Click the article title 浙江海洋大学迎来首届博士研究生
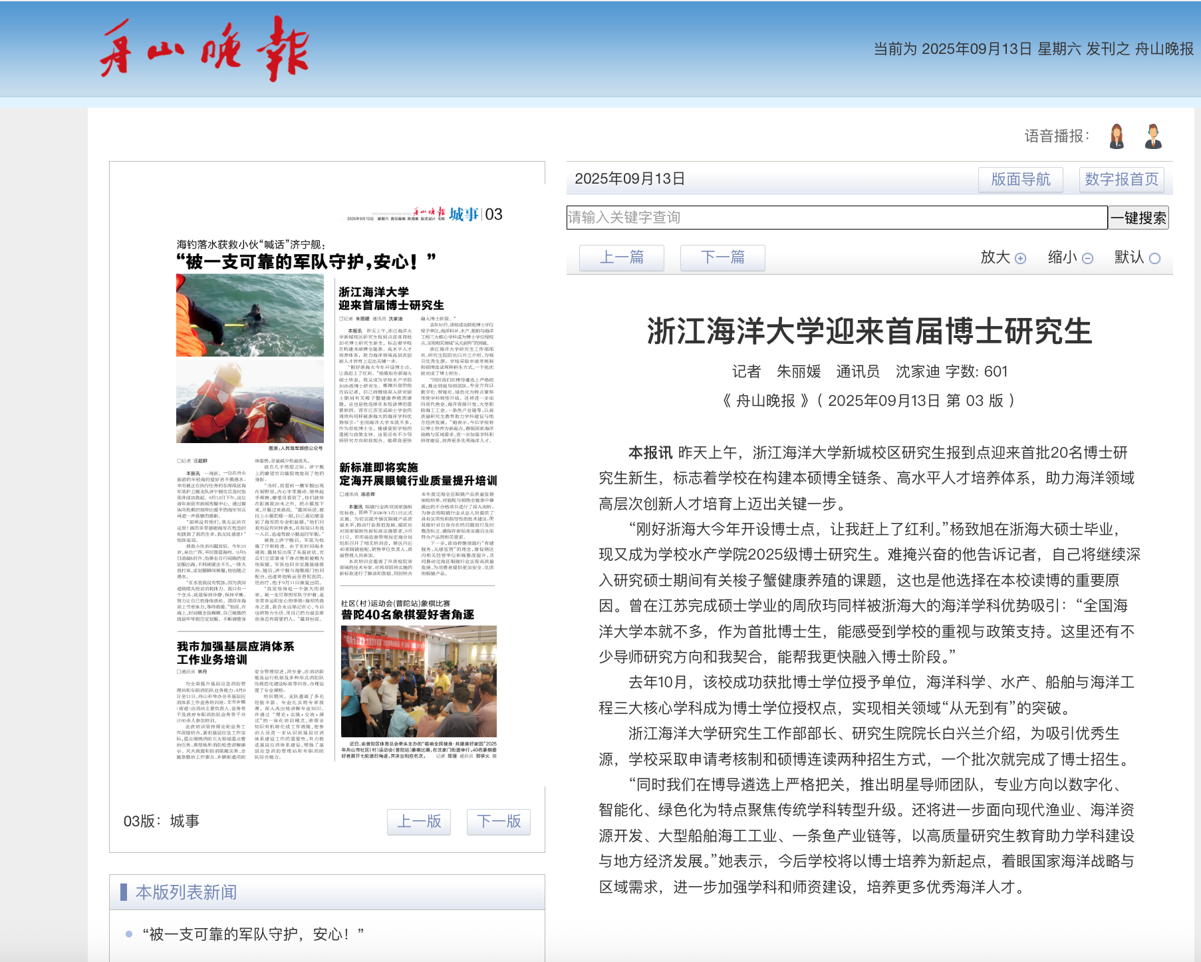The width and height of the screenshot is (1201, 962). (870, 331)
